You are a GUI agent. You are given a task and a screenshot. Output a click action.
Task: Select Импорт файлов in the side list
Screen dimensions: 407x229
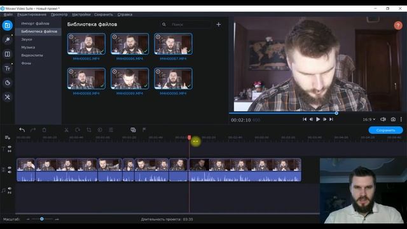[x=36, y=24]
